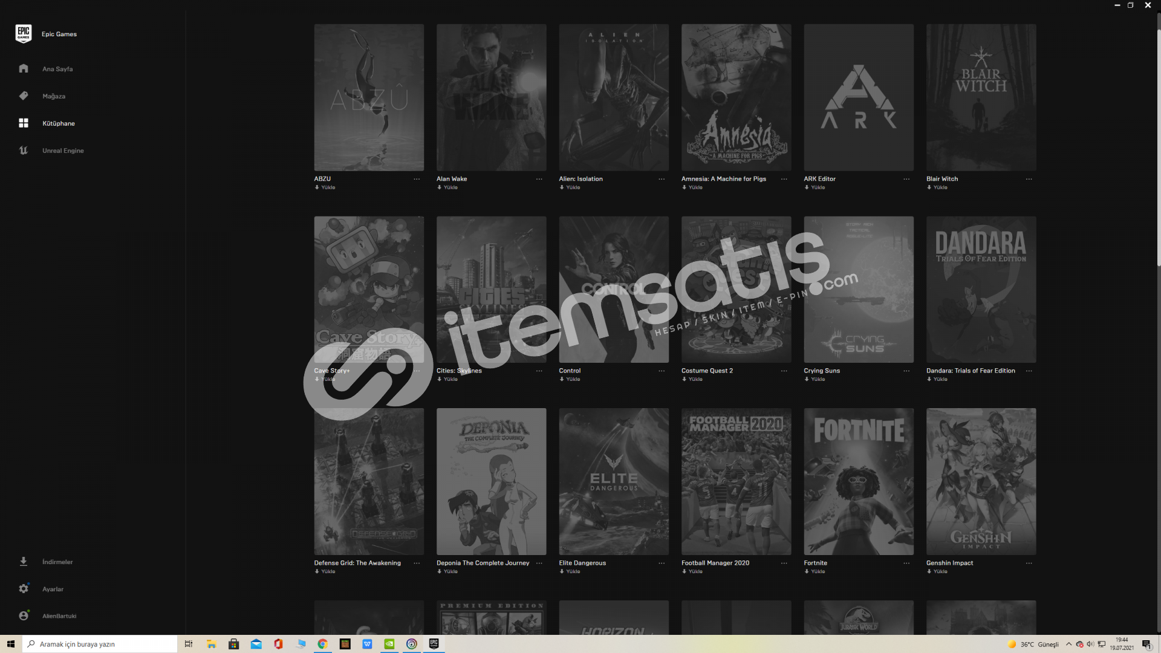This screenshot has width=1161, height=653.
Task: Click Deponia The Complete Journey title
Action: click(483, 563)
